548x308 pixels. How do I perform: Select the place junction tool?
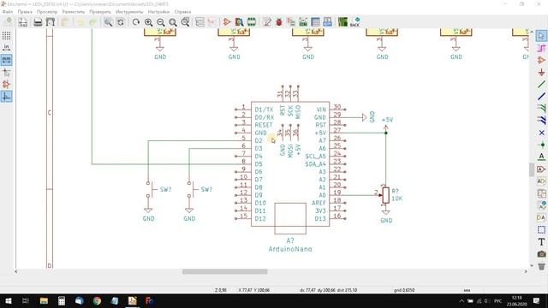pyautogui.click(x=541, y=145)
